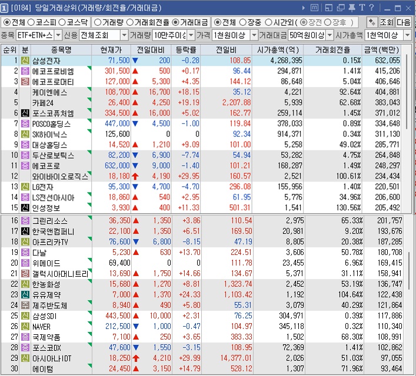Open the 에코프로 stock at rank 11
Screen dimensions: 416x376
click(x=202, y=166)
